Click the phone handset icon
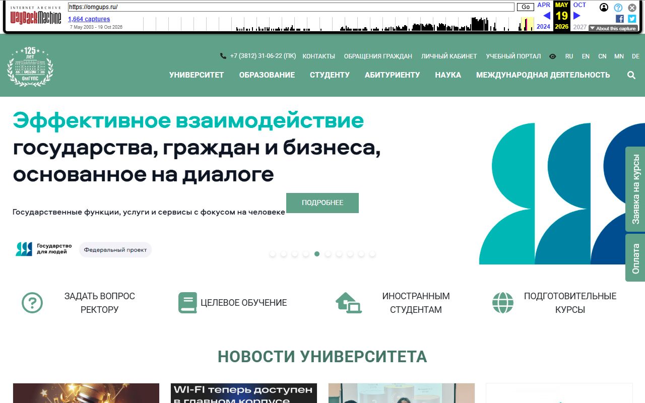Screen dimensions: 645x403 pyautogui.click(x=223, y=56)
